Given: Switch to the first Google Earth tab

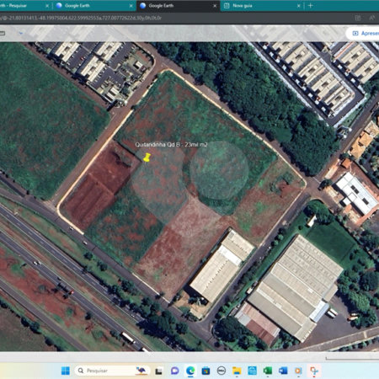Looking at the screenshot, I should (77, 6).
